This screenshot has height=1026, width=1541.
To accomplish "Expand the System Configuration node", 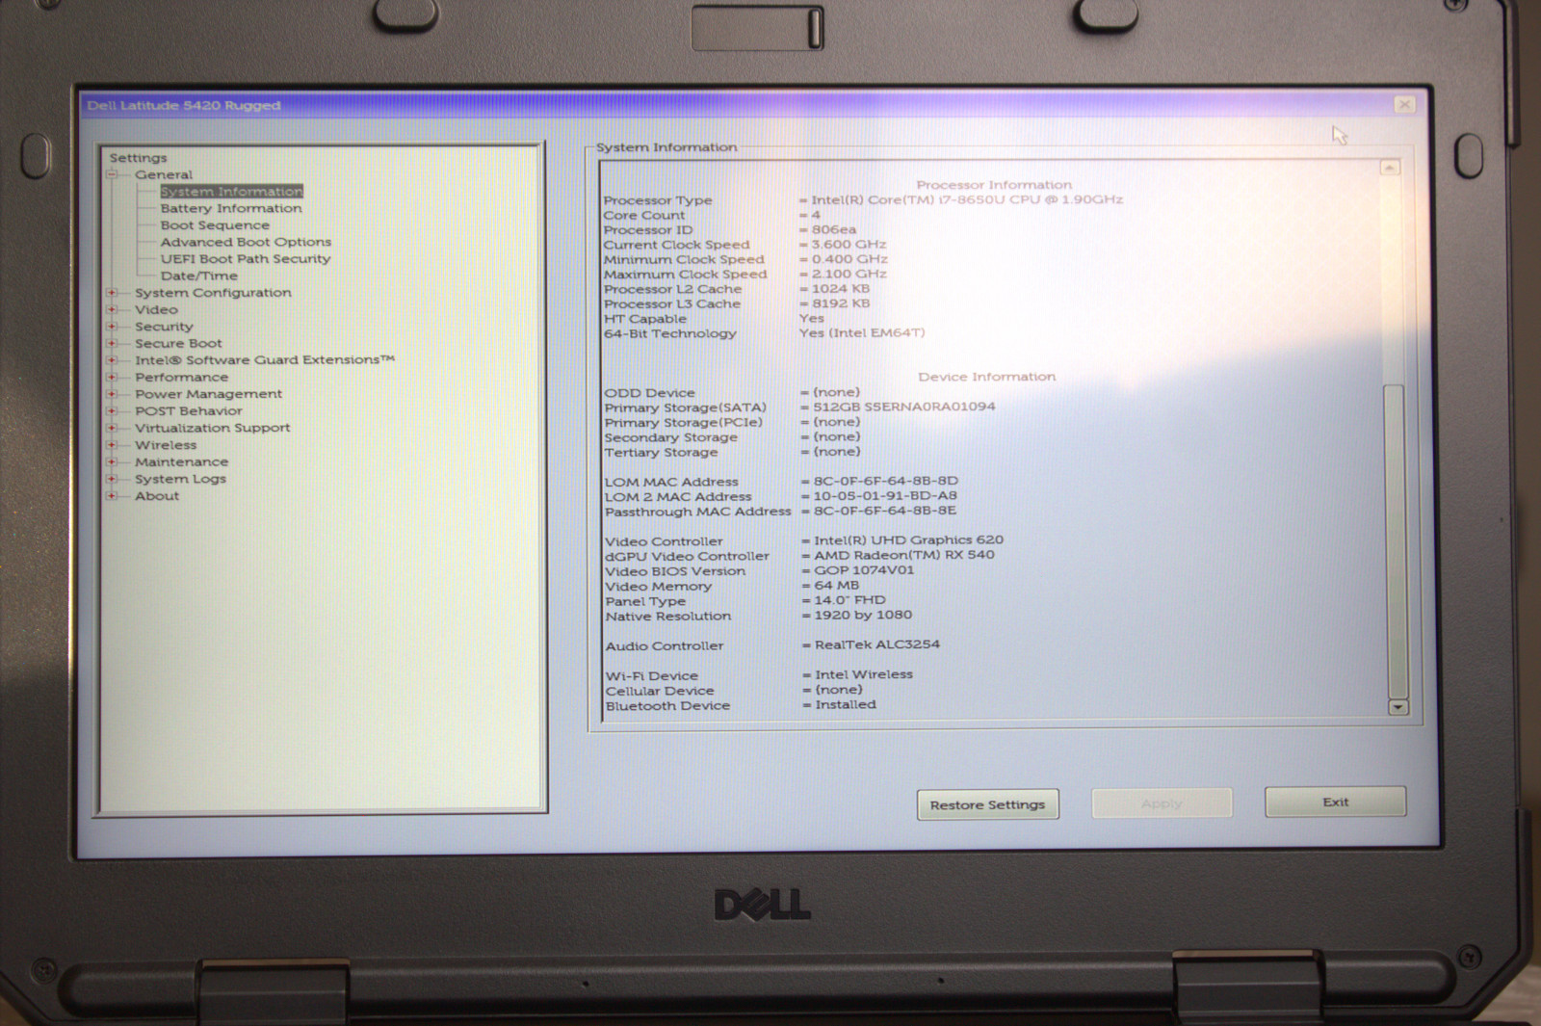I will (x=112, y=293).
